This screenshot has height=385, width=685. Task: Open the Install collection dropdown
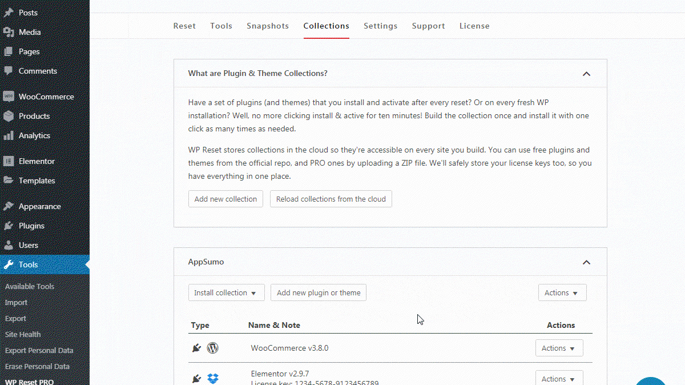point(227,292)
